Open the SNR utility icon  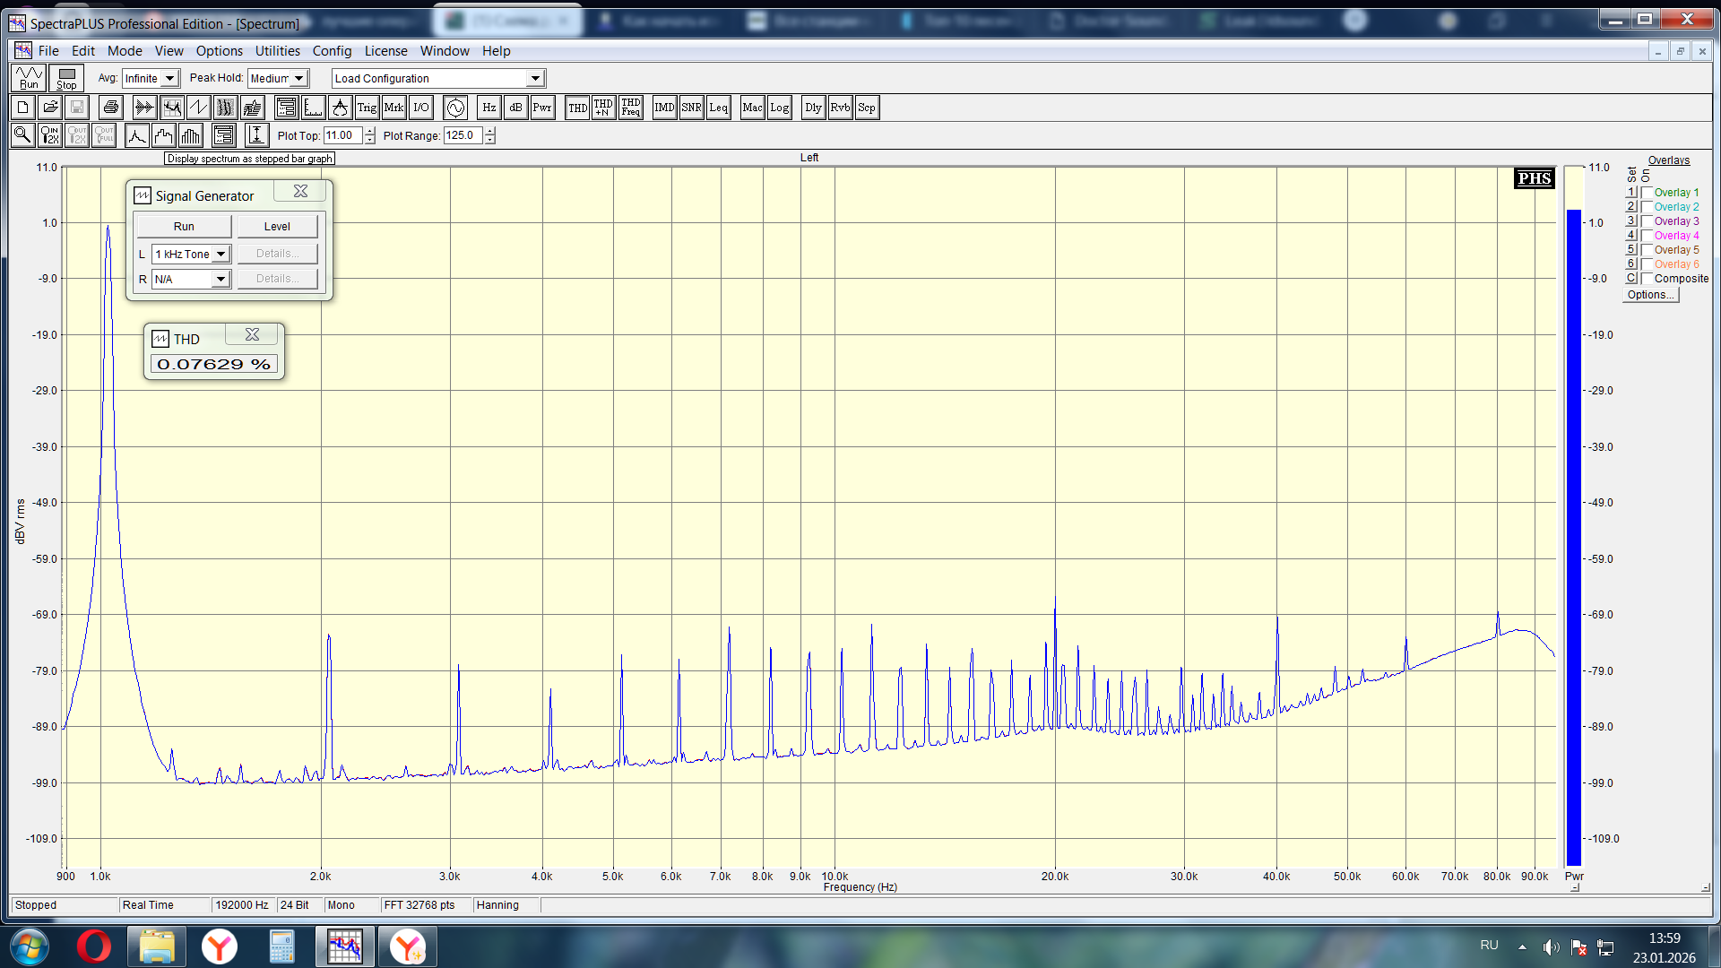691,108
